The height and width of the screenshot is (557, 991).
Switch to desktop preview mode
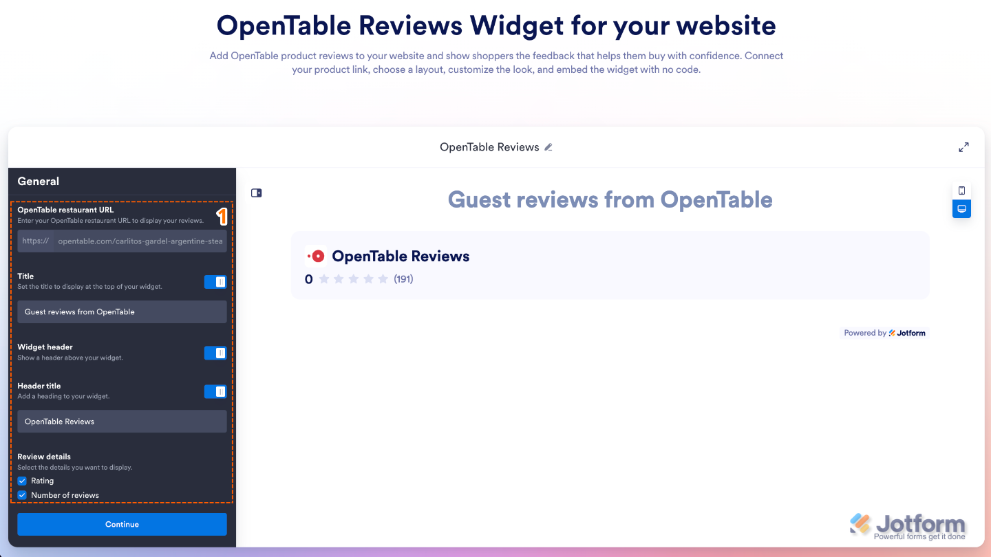pos(961,209)
